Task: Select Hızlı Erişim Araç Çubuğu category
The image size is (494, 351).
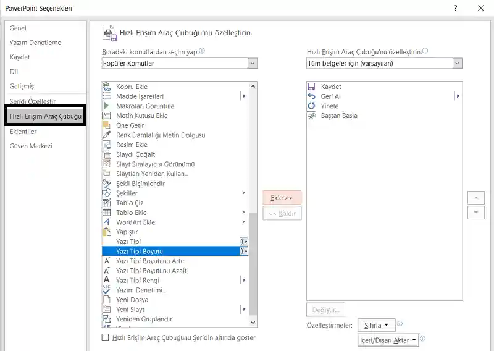Action: point(45,116)
